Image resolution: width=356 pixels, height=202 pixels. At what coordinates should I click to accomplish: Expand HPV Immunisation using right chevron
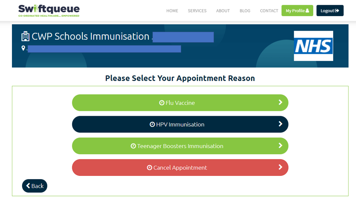tap(280, 124)
